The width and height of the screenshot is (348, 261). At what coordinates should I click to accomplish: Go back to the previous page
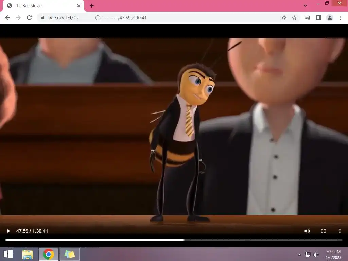click(7, 18)
